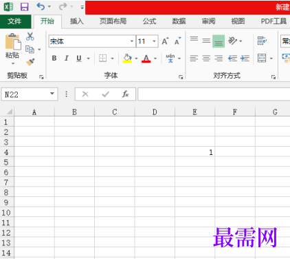Select the 数据 tab

[179, 21]
